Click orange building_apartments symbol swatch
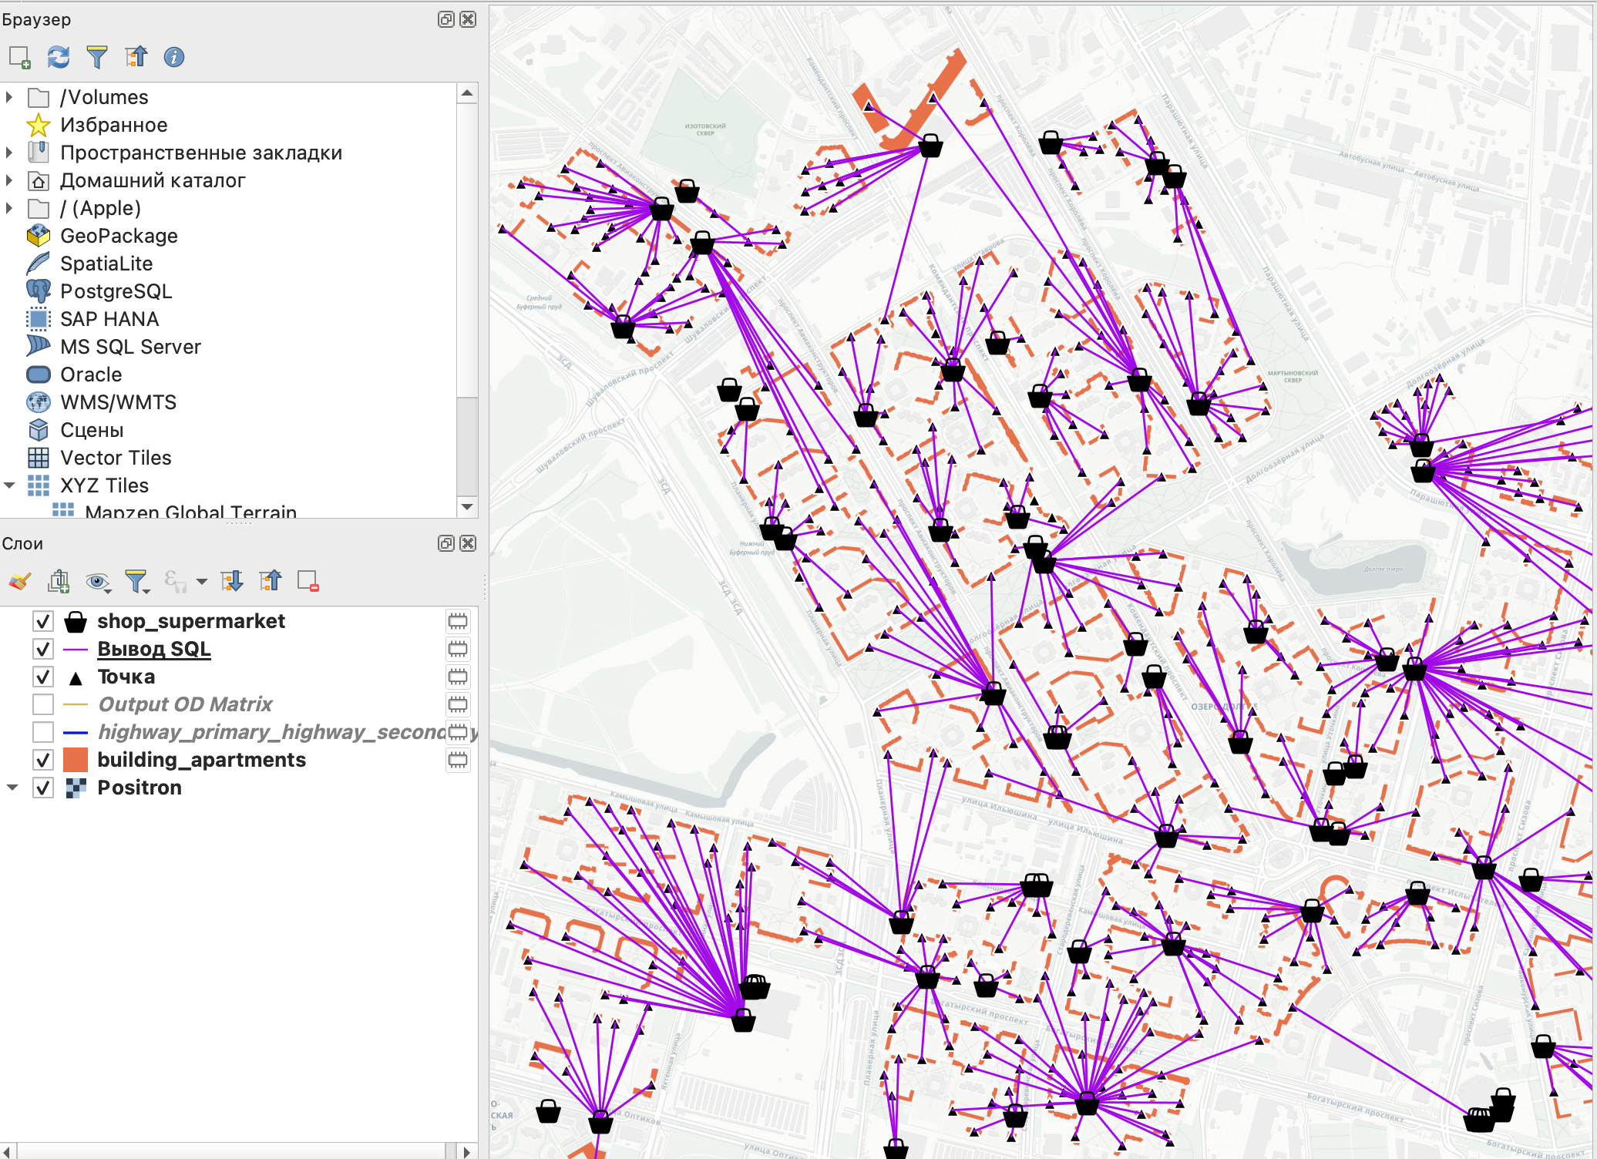This screenshot has height=1159, width=1597. (x=76, y=760)
